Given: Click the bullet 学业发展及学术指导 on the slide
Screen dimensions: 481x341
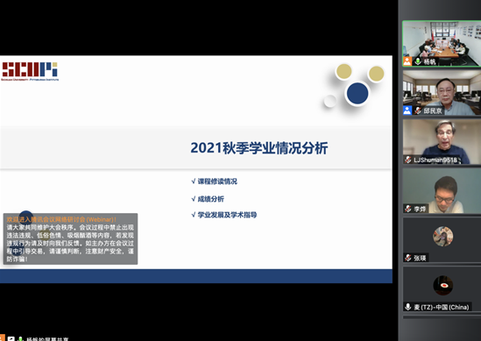Looking at the screenshot, I should (x=227, y=215).
